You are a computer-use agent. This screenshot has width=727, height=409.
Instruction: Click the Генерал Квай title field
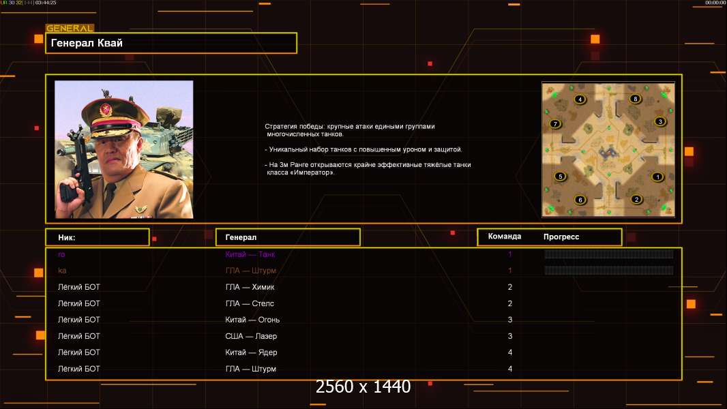[170, 43]
